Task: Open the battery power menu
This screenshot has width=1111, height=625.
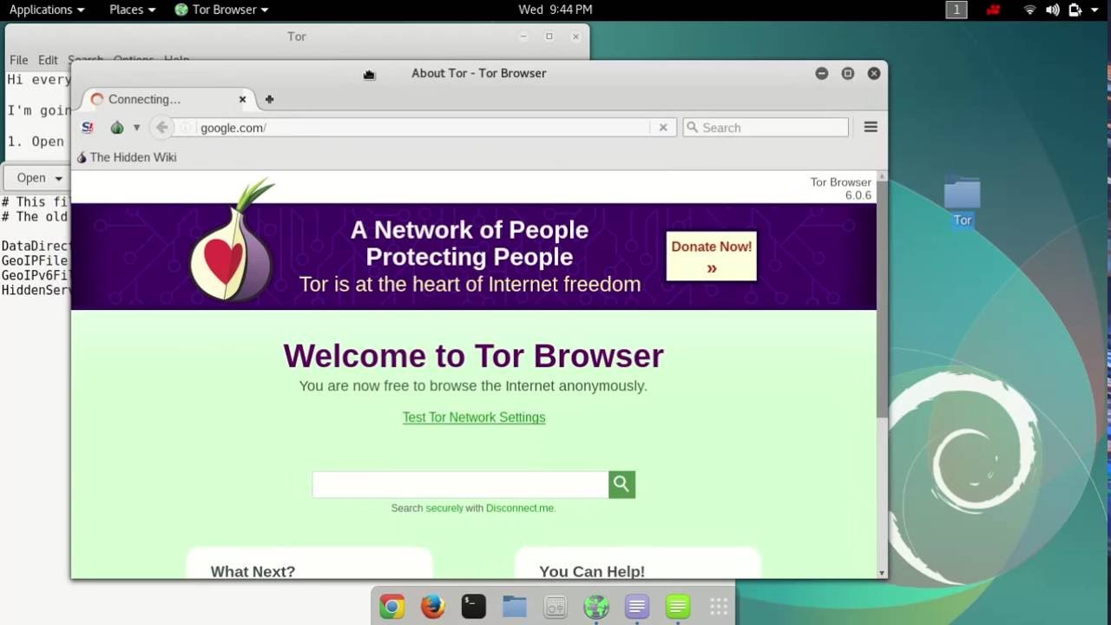Action: tap(1075, 10)
